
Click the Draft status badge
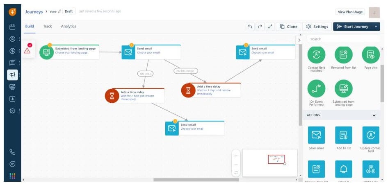(69, 11)
